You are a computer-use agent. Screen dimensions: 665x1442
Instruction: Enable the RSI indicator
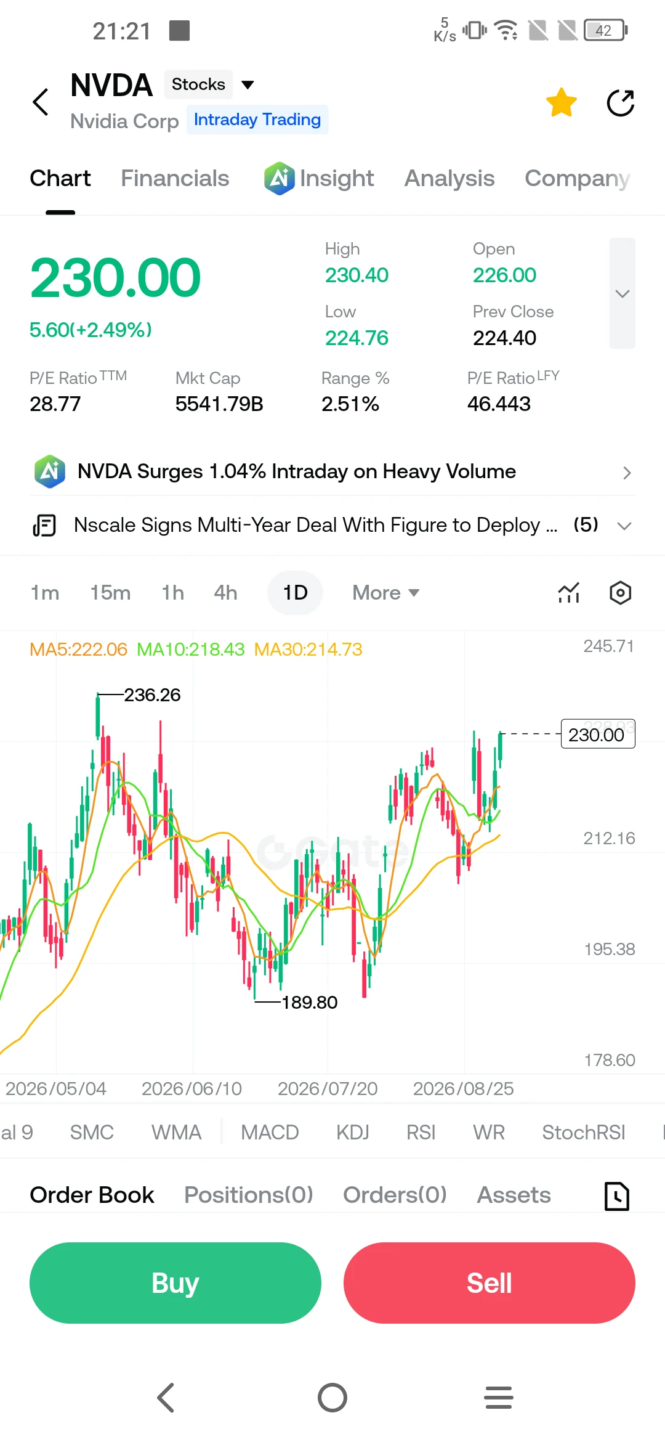(x=421, y=1132)
